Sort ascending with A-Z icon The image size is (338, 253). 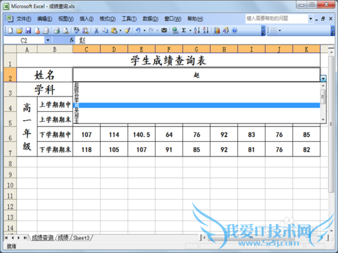coord(197,30)
